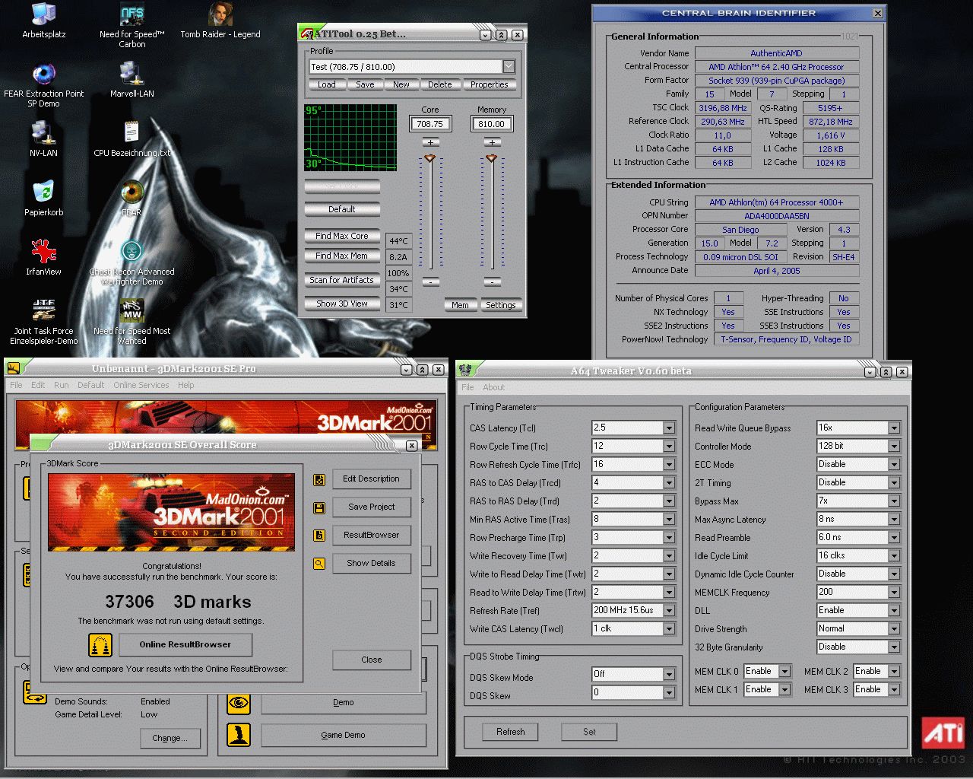Open Run menu in 3DMark2001 window
973x779 pixels.
pyautogui.click(x=62, y=385)
